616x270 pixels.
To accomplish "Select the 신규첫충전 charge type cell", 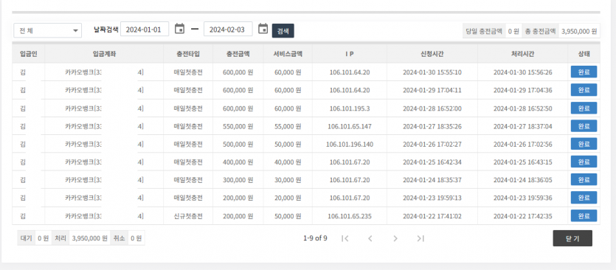I will point(188,215).
